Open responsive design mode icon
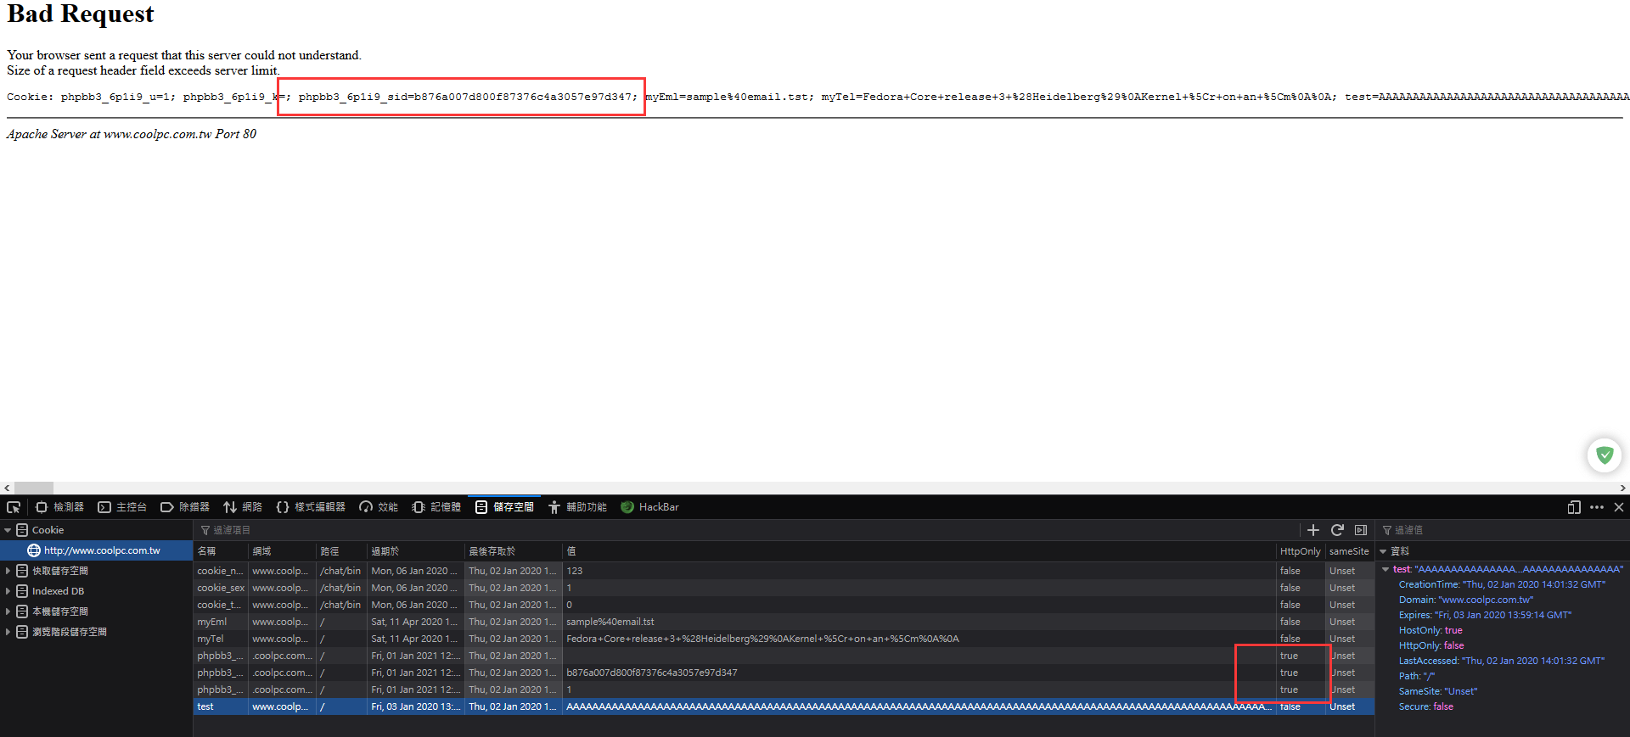The image size is (1630, 737). [x=1574, y=507]
